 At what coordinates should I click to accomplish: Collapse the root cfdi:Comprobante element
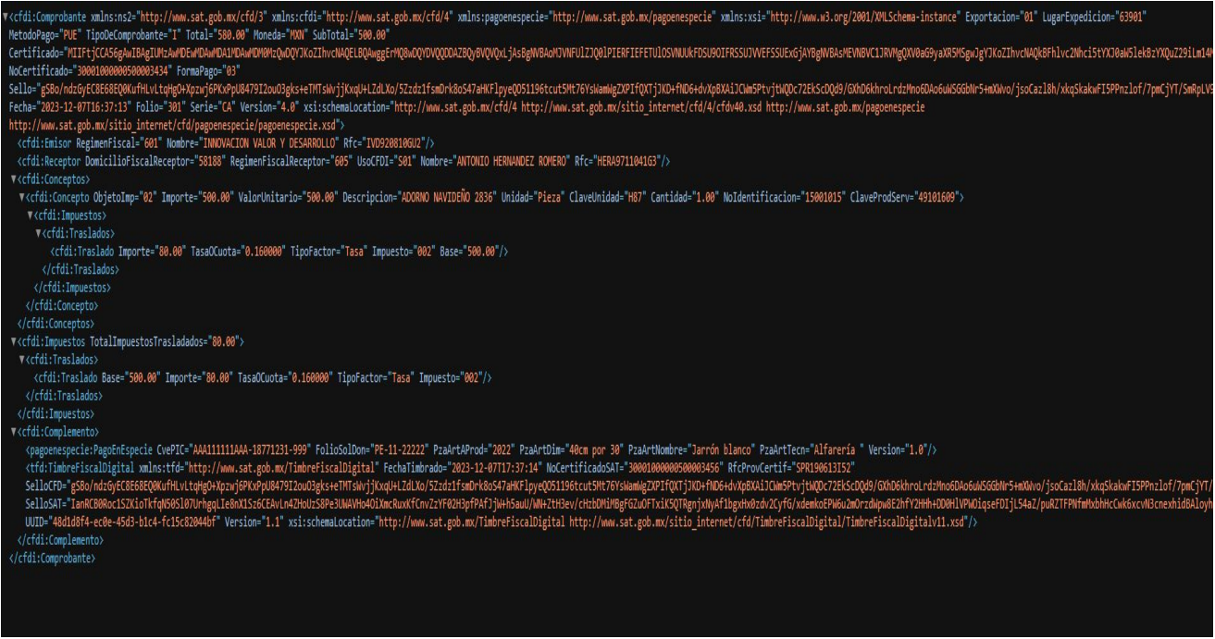click(5, 17)
